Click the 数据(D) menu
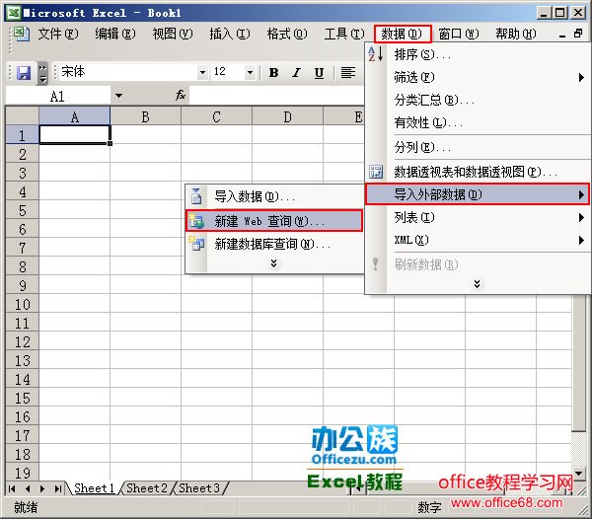The height and width of the screenshot is (519, 592). pyautogui.click(x=403, y=34)
